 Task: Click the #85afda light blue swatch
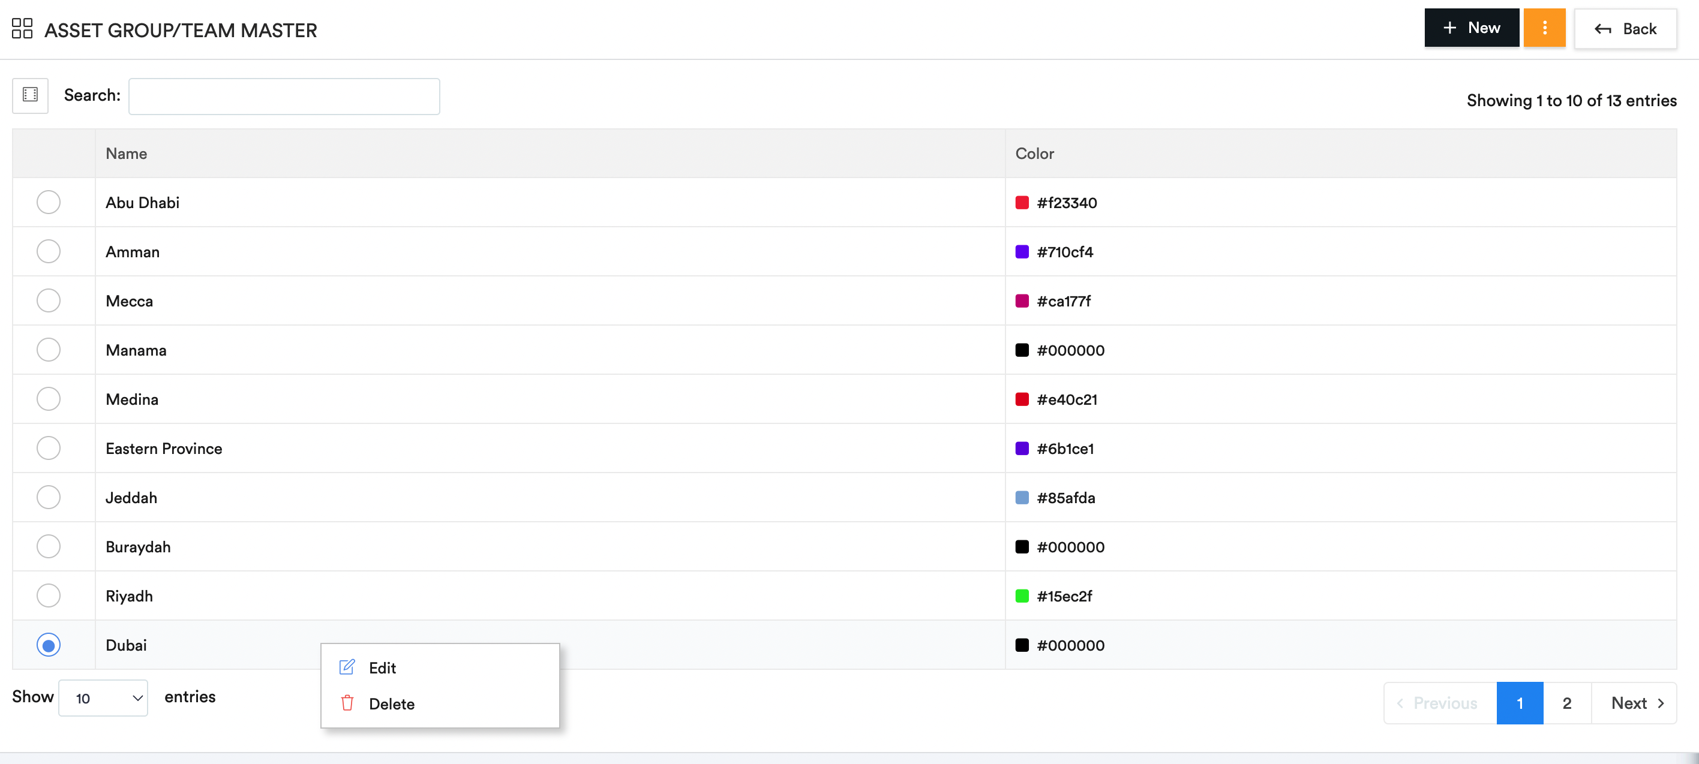pos(1022,497)
